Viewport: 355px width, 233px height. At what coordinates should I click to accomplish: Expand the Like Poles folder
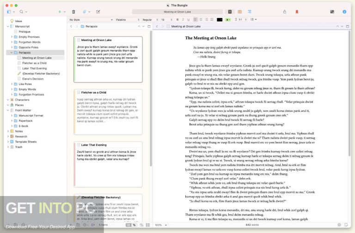point(12,84)
